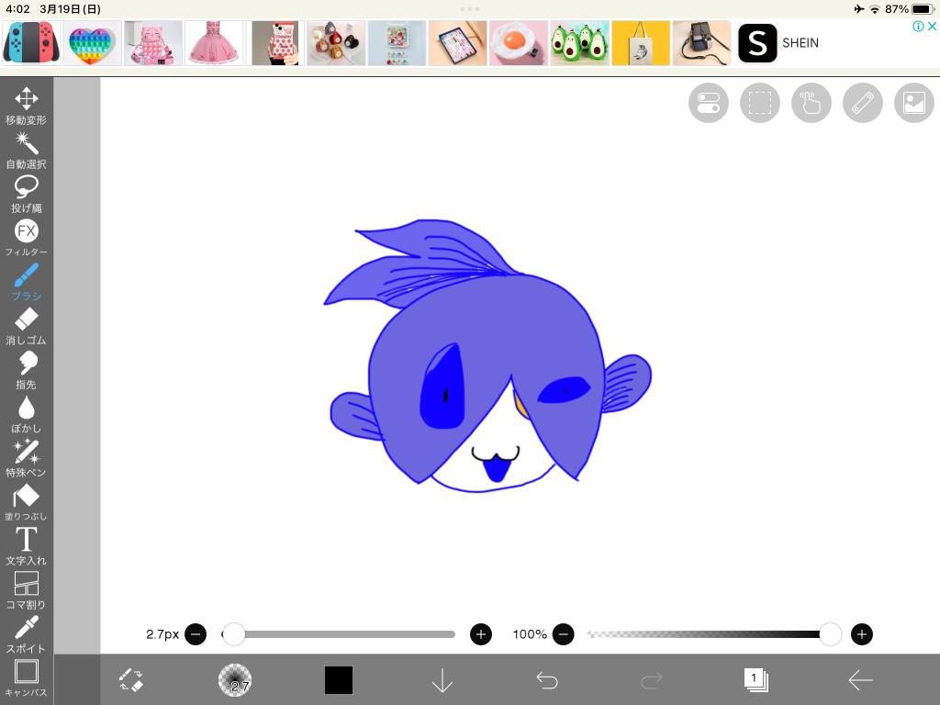Select the Eraser tool
The image size is (940, 705).
[x=27, y=326]
